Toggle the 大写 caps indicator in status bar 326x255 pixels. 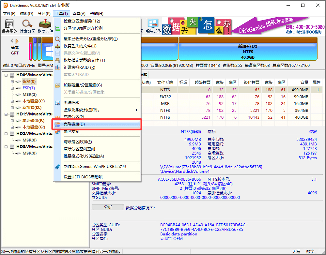pyautogui.click(x=297, y=251)
